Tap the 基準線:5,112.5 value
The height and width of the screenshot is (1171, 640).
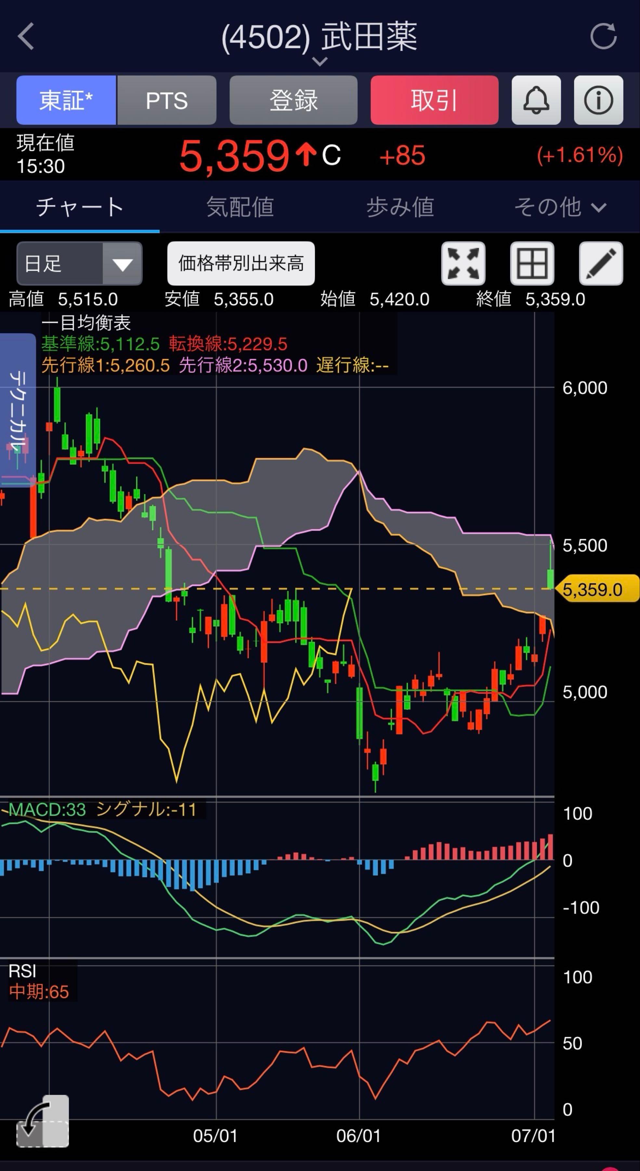[x=100, y=344]
